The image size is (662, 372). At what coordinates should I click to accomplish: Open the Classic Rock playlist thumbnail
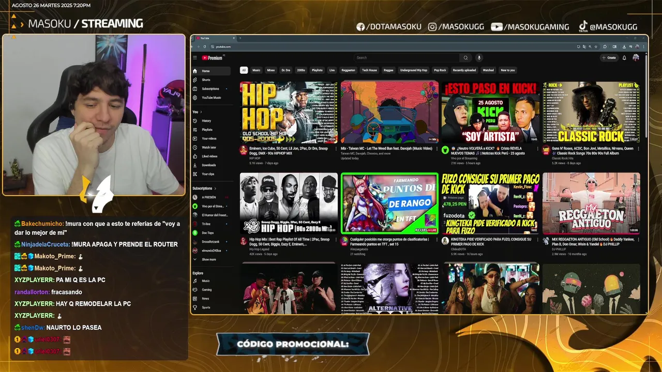point(591,112)
